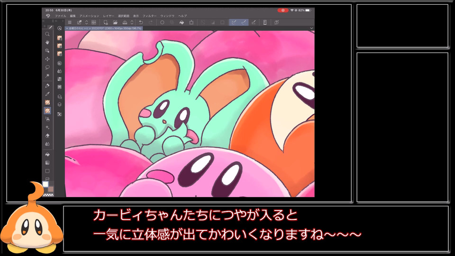The image size is (455, 256).
Task: Select the Eyedropper tool
Action: coord(47,94)
